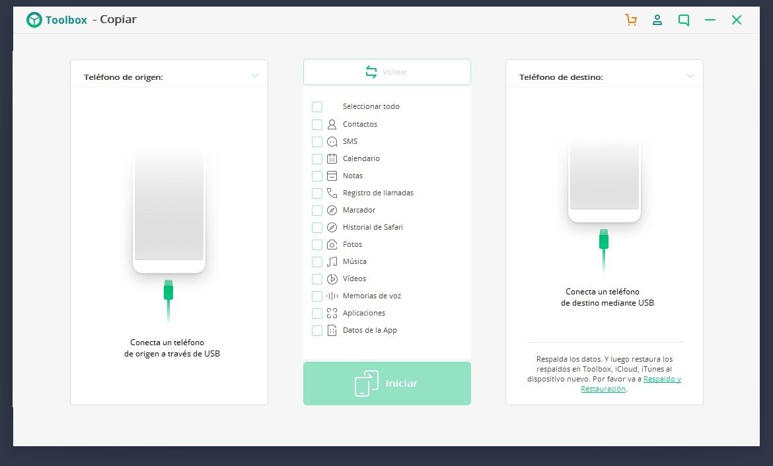
Task: Check the Vídeos checkbox
Action: (x=317, y=279)
